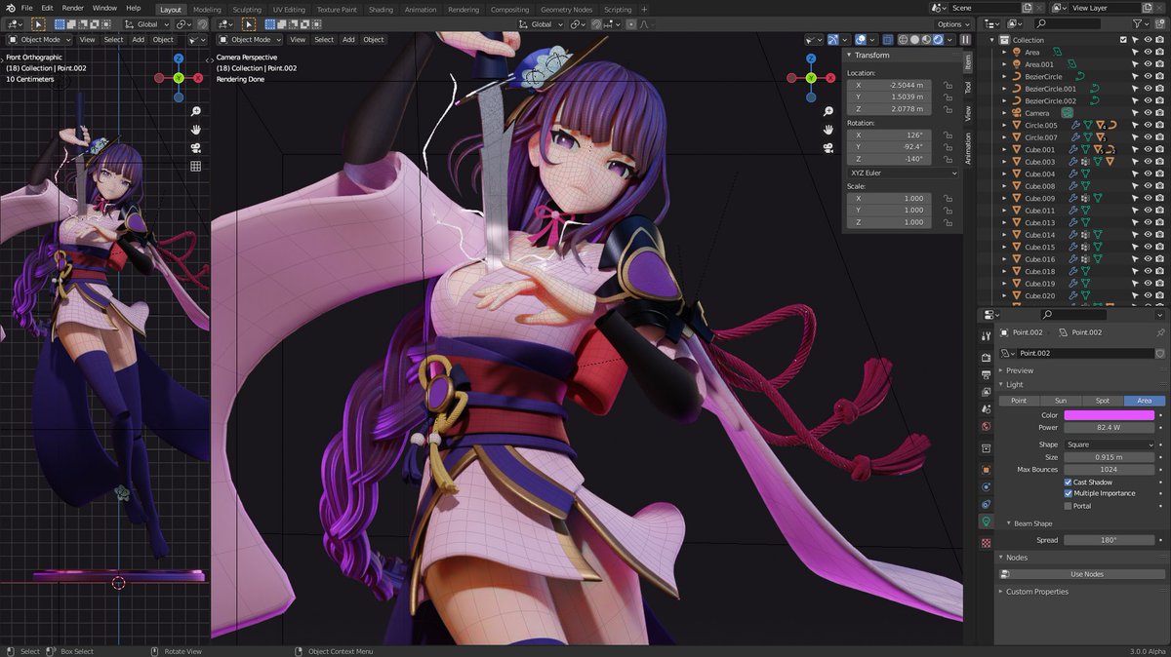Image resolution: width=1171 pixels, height=657 pixels.
Task: Click the magenta light Color swatch
Action: [1109, 415]
